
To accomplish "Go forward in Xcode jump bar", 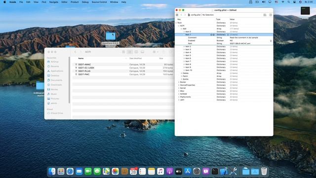I will click(185, 15).
